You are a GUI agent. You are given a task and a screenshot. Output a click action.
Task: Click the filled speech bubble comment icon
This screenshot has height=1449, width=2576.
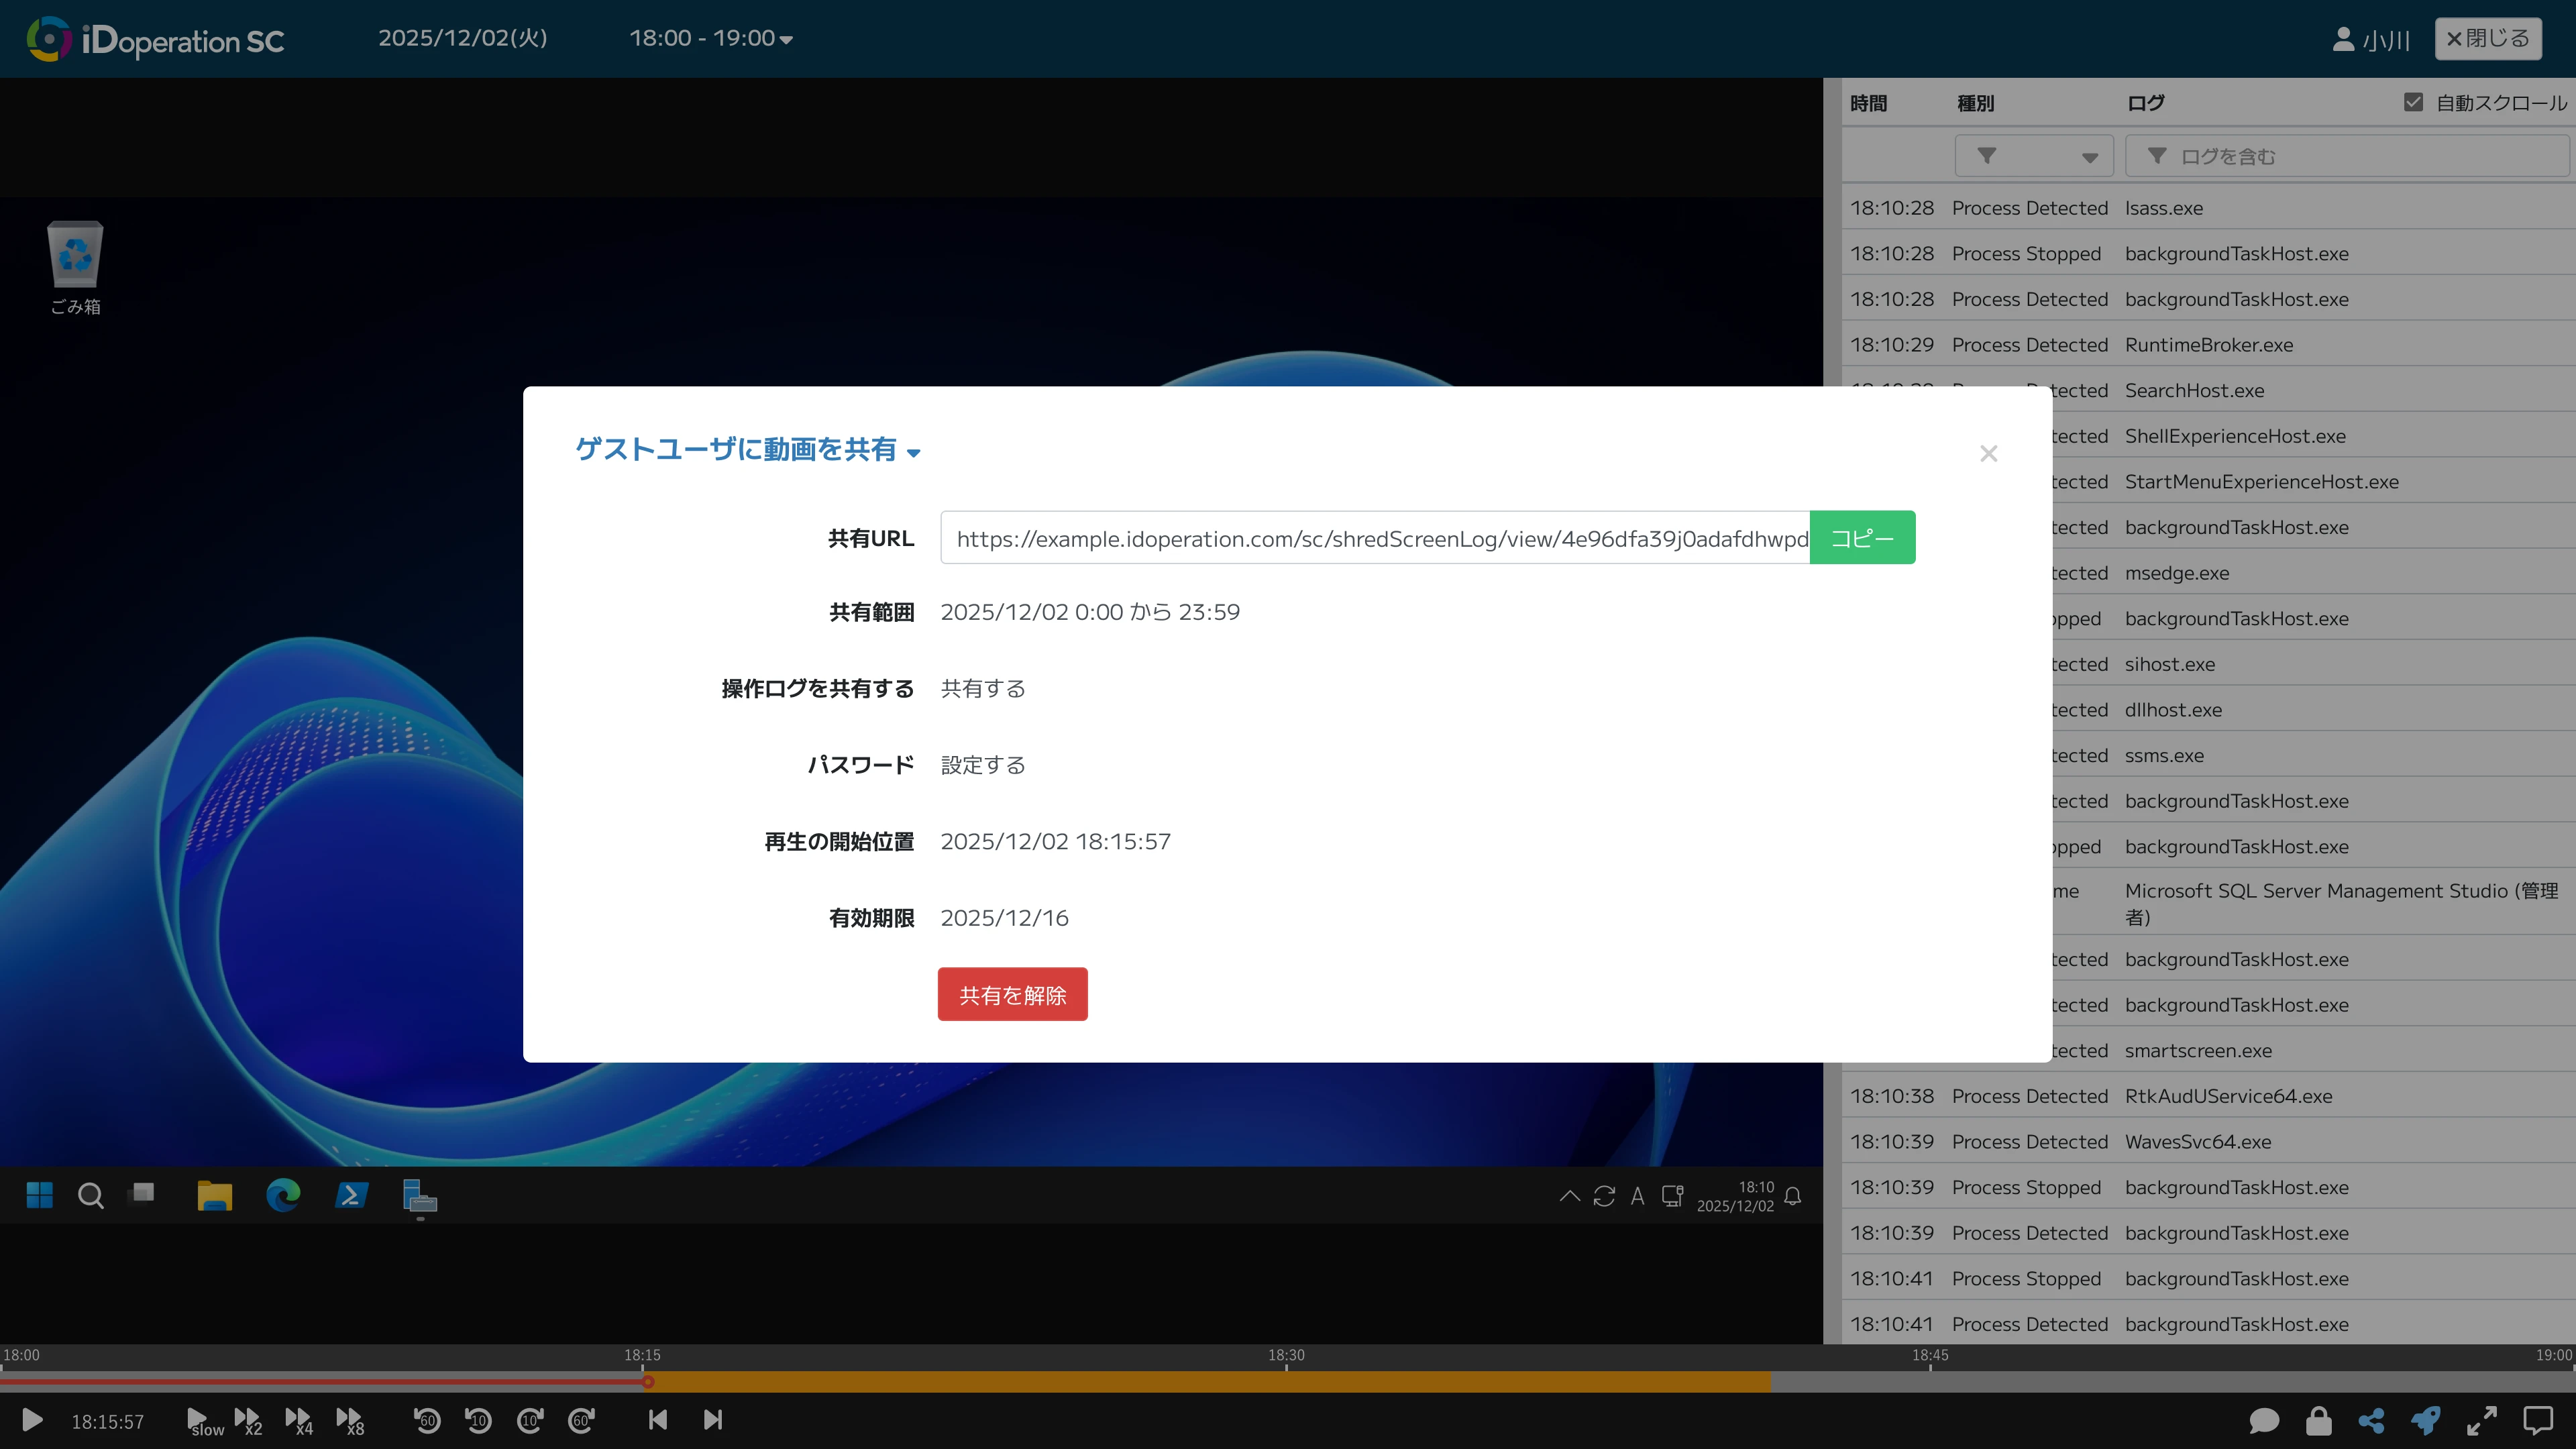coord(2264,1420)
